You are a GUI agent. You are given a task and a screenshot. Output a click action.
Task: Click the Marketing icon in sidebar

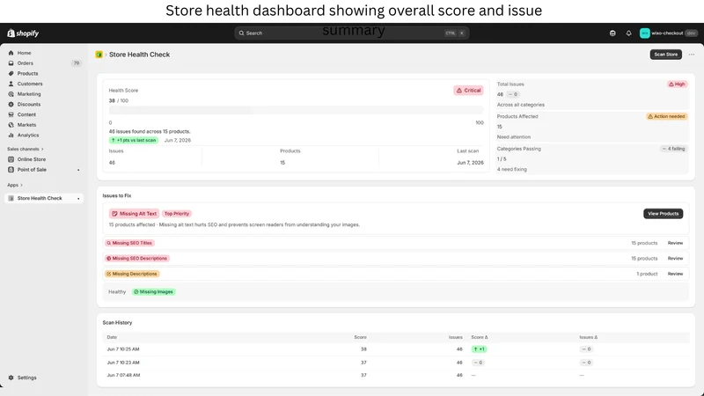tap(11, 94)
